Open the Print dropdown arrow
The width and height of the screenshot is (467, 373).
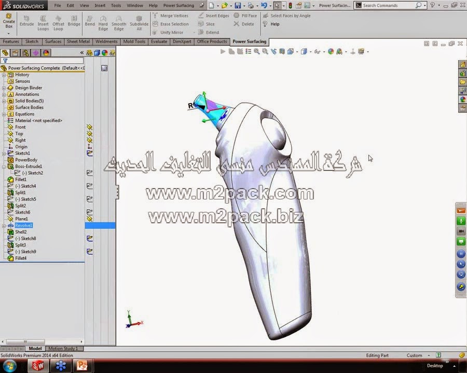(257, 6)
